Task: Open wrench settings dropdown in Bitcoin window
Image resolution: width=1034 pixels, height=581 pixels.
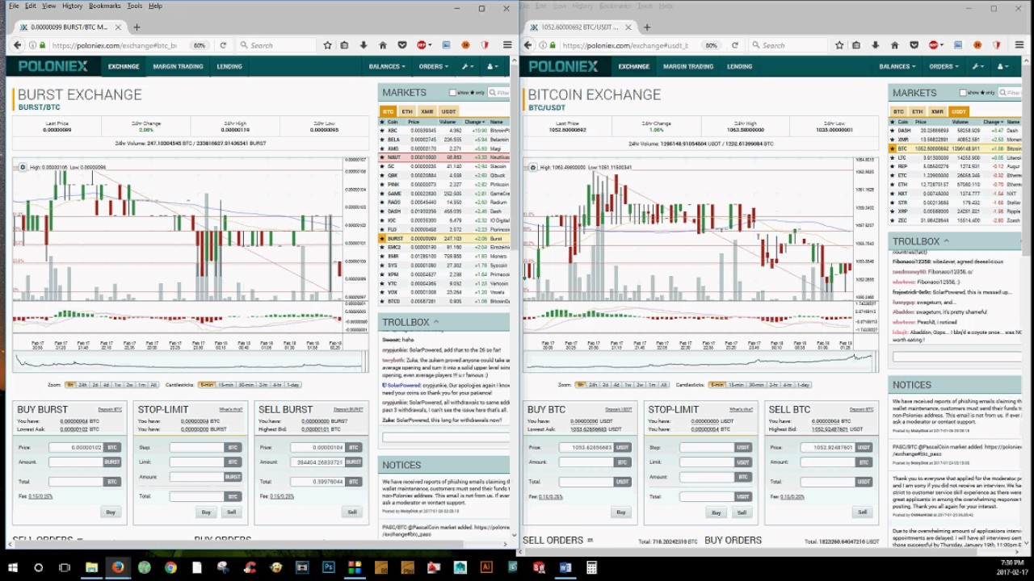Action: click(977, 66)
